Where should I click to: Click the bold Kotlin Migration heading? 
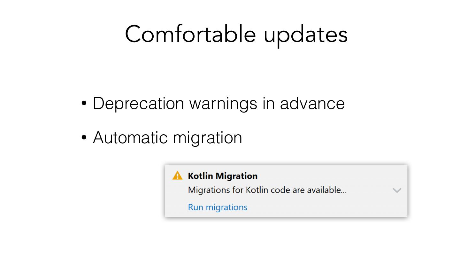(x=223, y=176)
